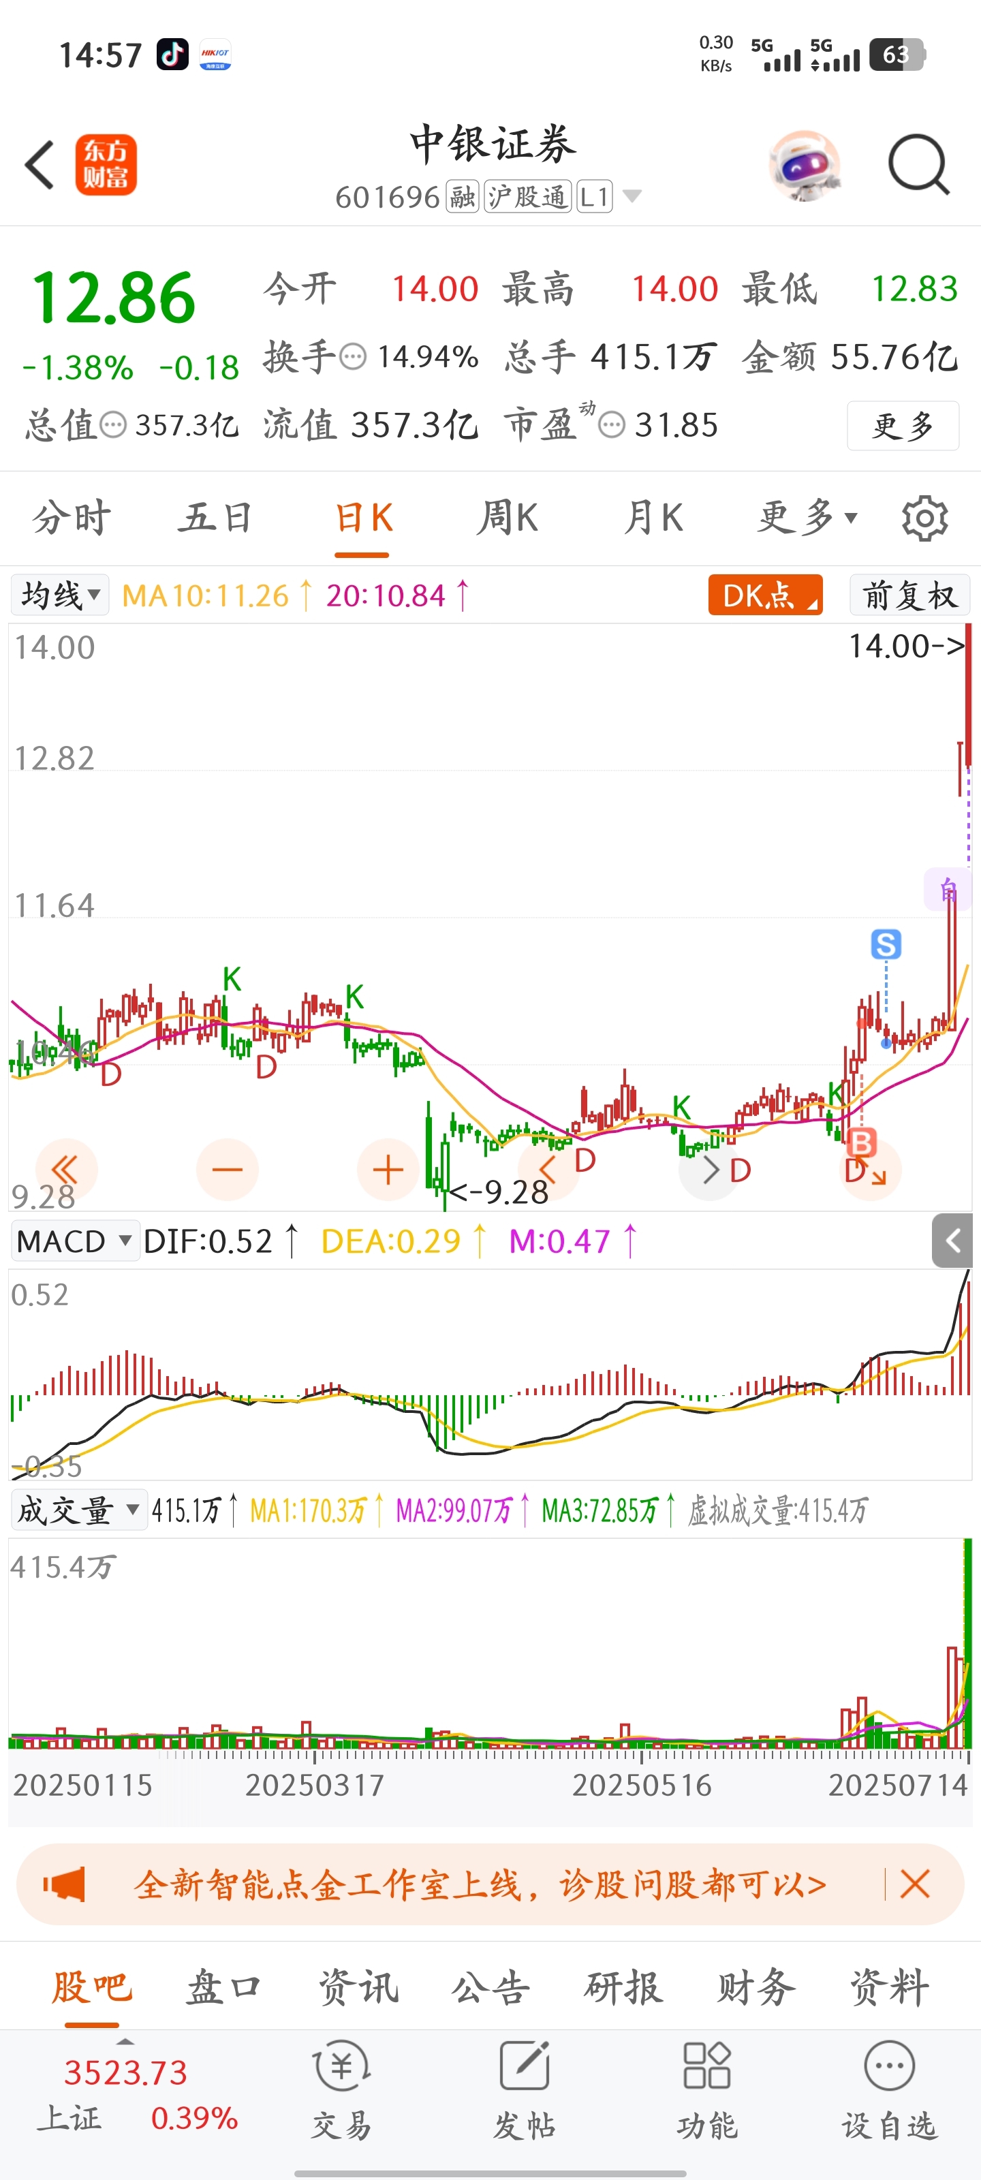Tap the 市盈 info bubble icon
The image size is (981, 2180).
(x=611, y=424)
